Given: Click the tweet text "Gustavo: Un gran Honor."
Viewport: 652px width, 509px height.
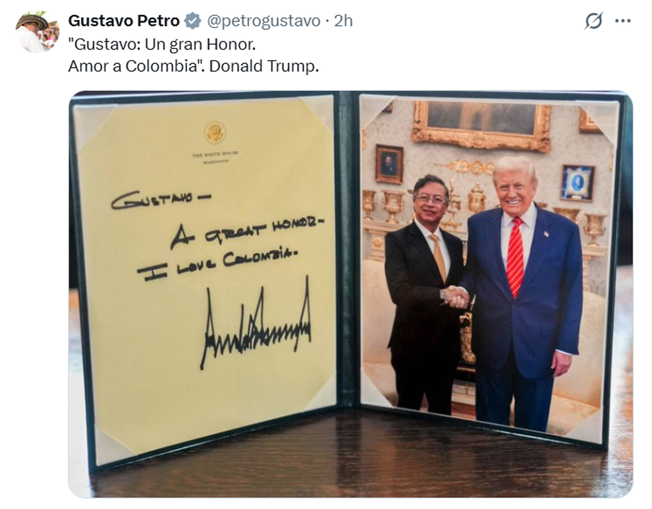Looking at the screenshot, I should pyautogui.click(x=162, y=45).
